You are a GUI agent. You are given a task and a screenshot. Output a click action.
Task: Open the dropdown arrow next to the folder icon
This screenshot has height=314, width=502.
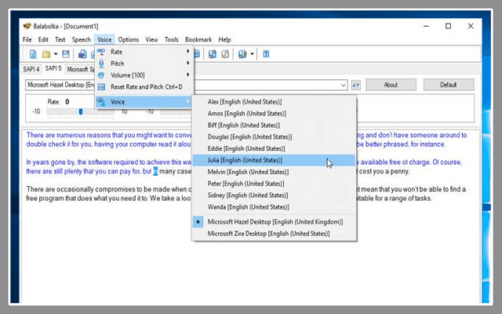[x=56, y=54]
